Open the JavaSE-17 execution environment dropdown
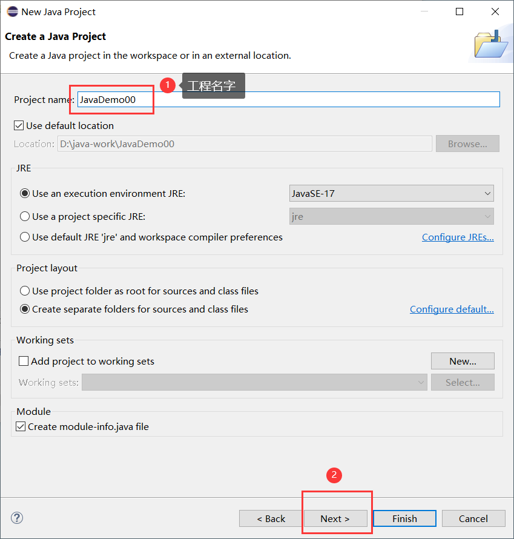The image size is (514, 539). (x=391, y=193)
